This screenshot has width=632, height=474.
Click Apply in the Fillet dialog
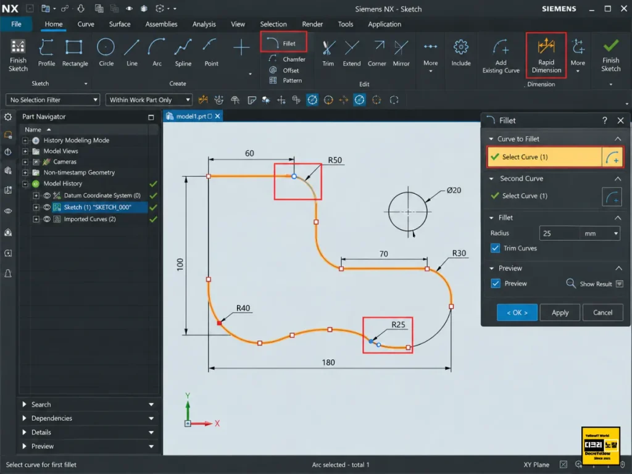[x=560, y=312]
